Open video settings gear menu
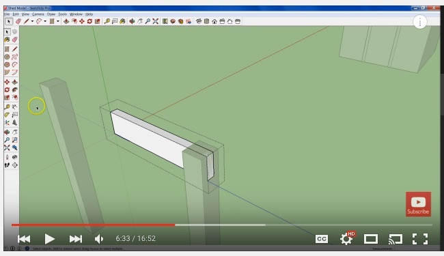Screen dimensions: 444x256 346,238
